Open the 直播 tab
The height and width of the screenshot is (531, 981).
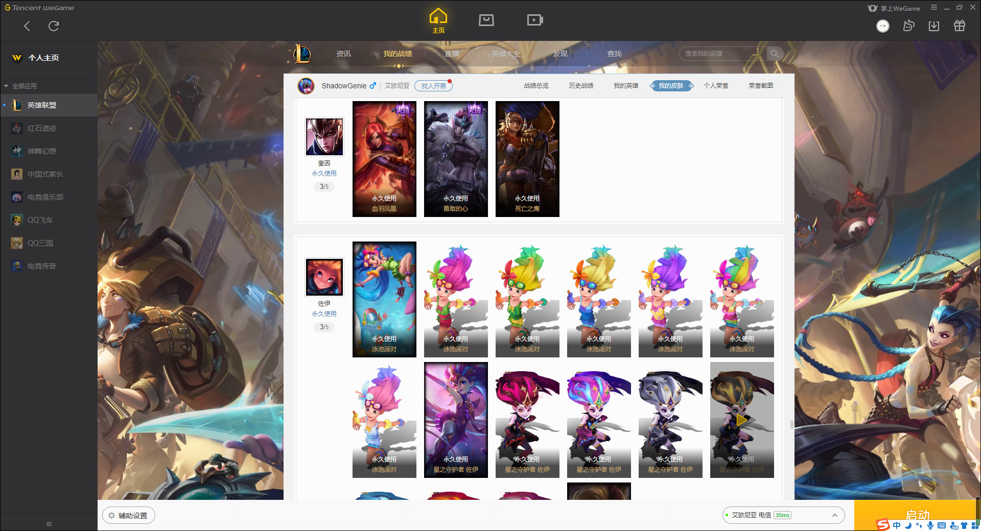tap(452, 54)
